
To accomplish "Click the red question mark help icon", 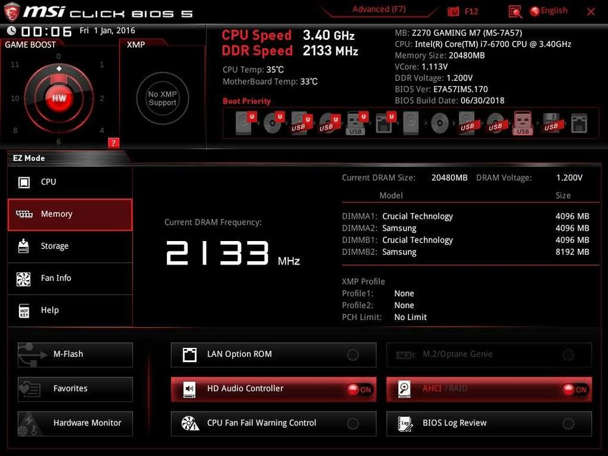I will click(x=113, y=143).
